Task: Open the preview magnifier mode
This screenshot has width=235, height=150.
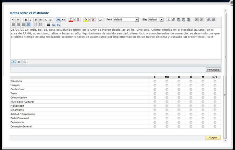Action: (x=25, y=62)
